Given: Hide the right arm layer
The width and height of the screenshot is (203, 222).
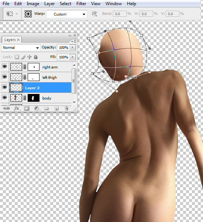Looking at the screenshot, I should [5, 67].
